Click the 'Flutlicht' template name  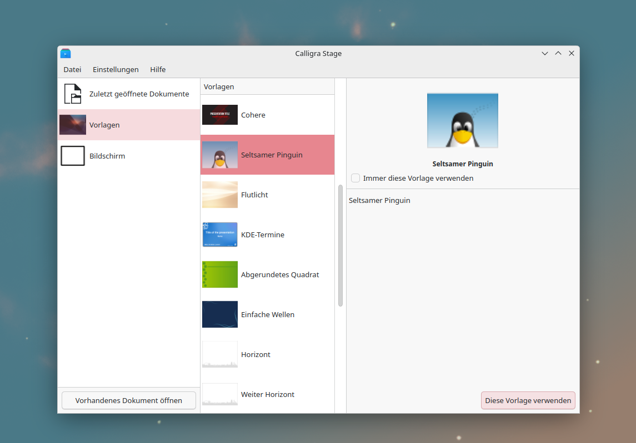[254, 195]
